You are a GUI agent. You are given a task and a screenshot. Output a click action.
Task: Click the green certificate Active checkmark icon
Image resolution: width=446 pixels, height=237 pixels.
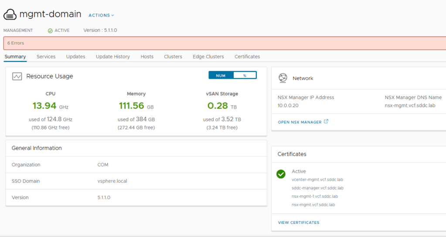pos(281,174)
